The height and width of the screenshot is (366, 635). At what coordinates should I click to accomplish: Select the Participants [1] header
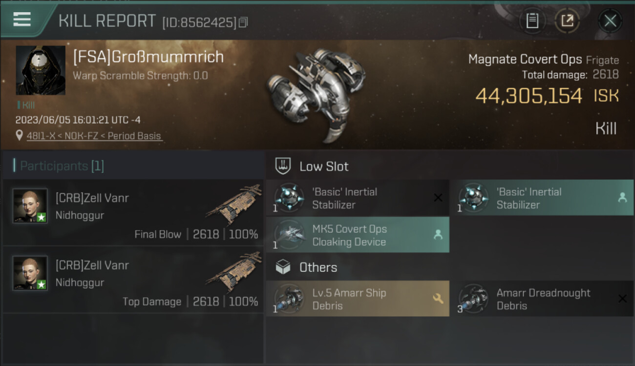tap(59, 166)
